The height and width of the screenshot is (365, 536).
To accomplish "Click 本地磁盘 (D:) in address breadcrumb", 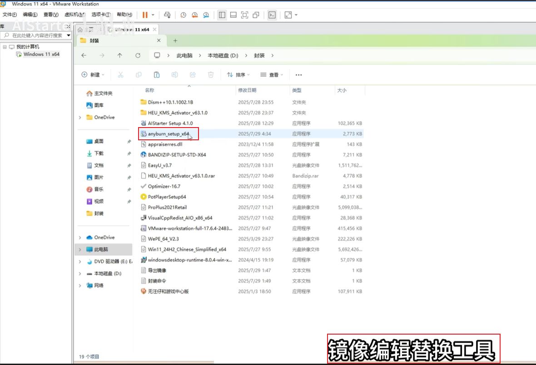I will click(x=223, y=55).
